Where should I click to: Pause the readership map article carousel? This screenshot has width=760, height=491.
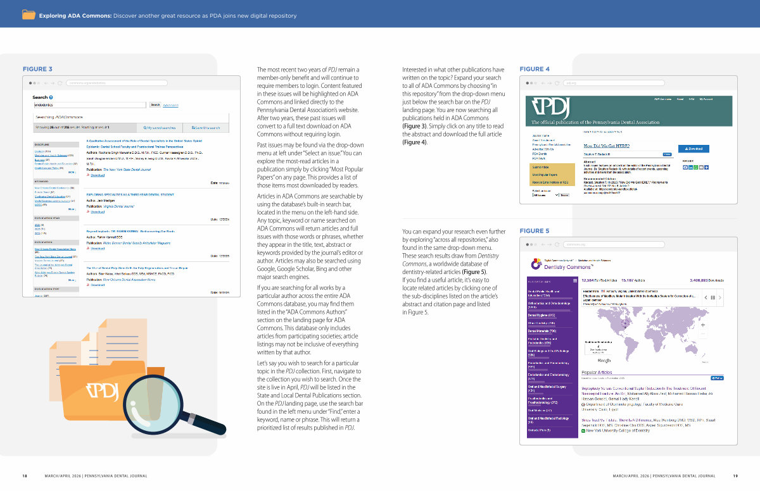713,297
